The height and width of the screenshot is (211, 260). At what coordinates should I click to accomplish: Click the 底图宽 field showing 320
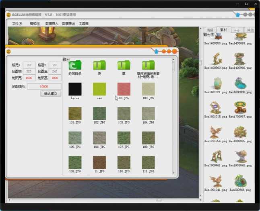(x=29, y=72)
